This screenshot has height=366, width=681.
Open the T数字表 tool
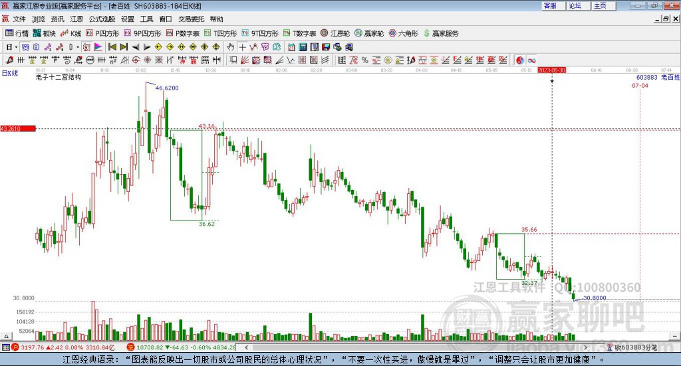[x=300, y=33]
